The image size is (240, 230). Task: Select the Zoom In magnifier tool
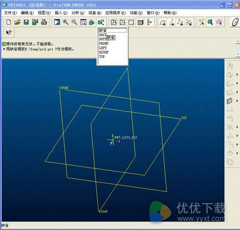66,22
